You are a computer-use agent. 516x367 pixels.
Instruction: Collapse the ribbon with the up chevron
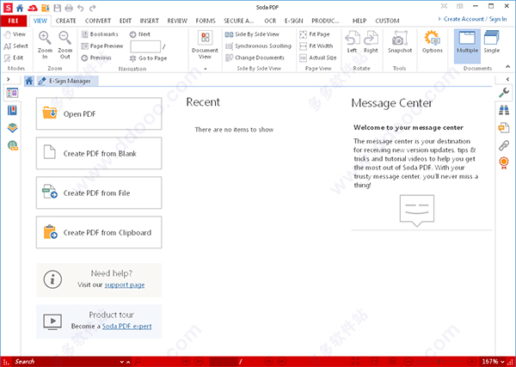pos(507,67)
